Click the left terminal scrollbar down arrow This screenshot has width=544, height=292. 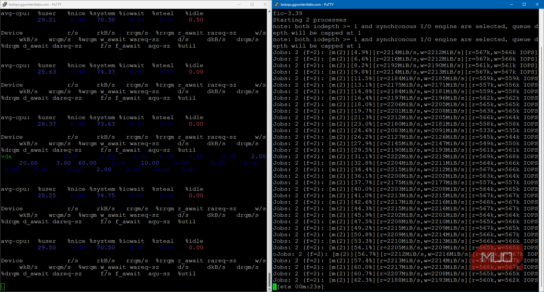(269, 289)
